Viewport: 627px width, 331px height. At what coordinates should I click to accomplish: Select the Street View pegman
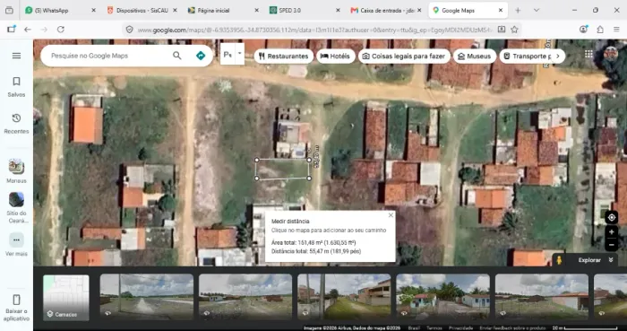pyautogui.click(x=559, y=260)
